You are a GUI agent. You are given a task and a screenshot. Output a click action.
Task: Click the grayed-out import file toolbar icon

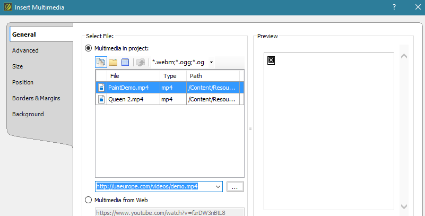141,62
